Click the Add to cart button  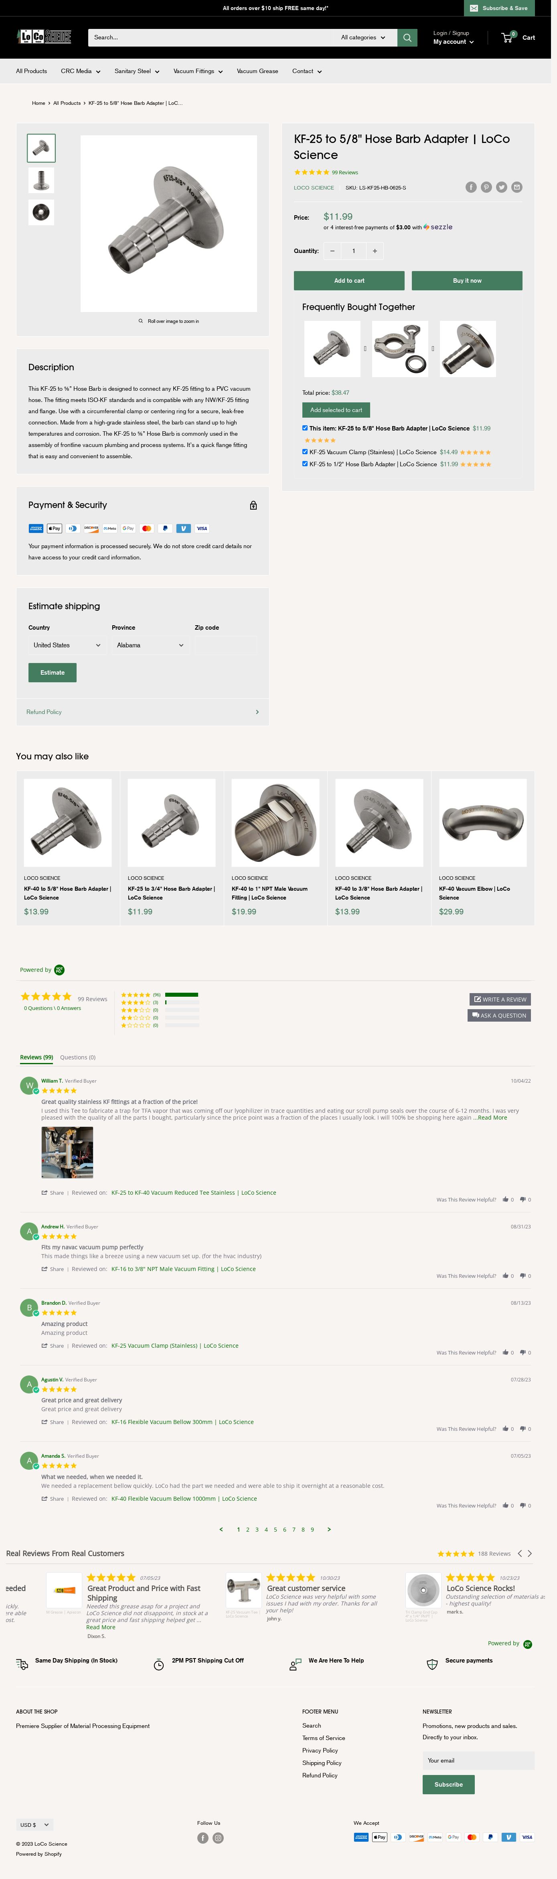[349, 281]
